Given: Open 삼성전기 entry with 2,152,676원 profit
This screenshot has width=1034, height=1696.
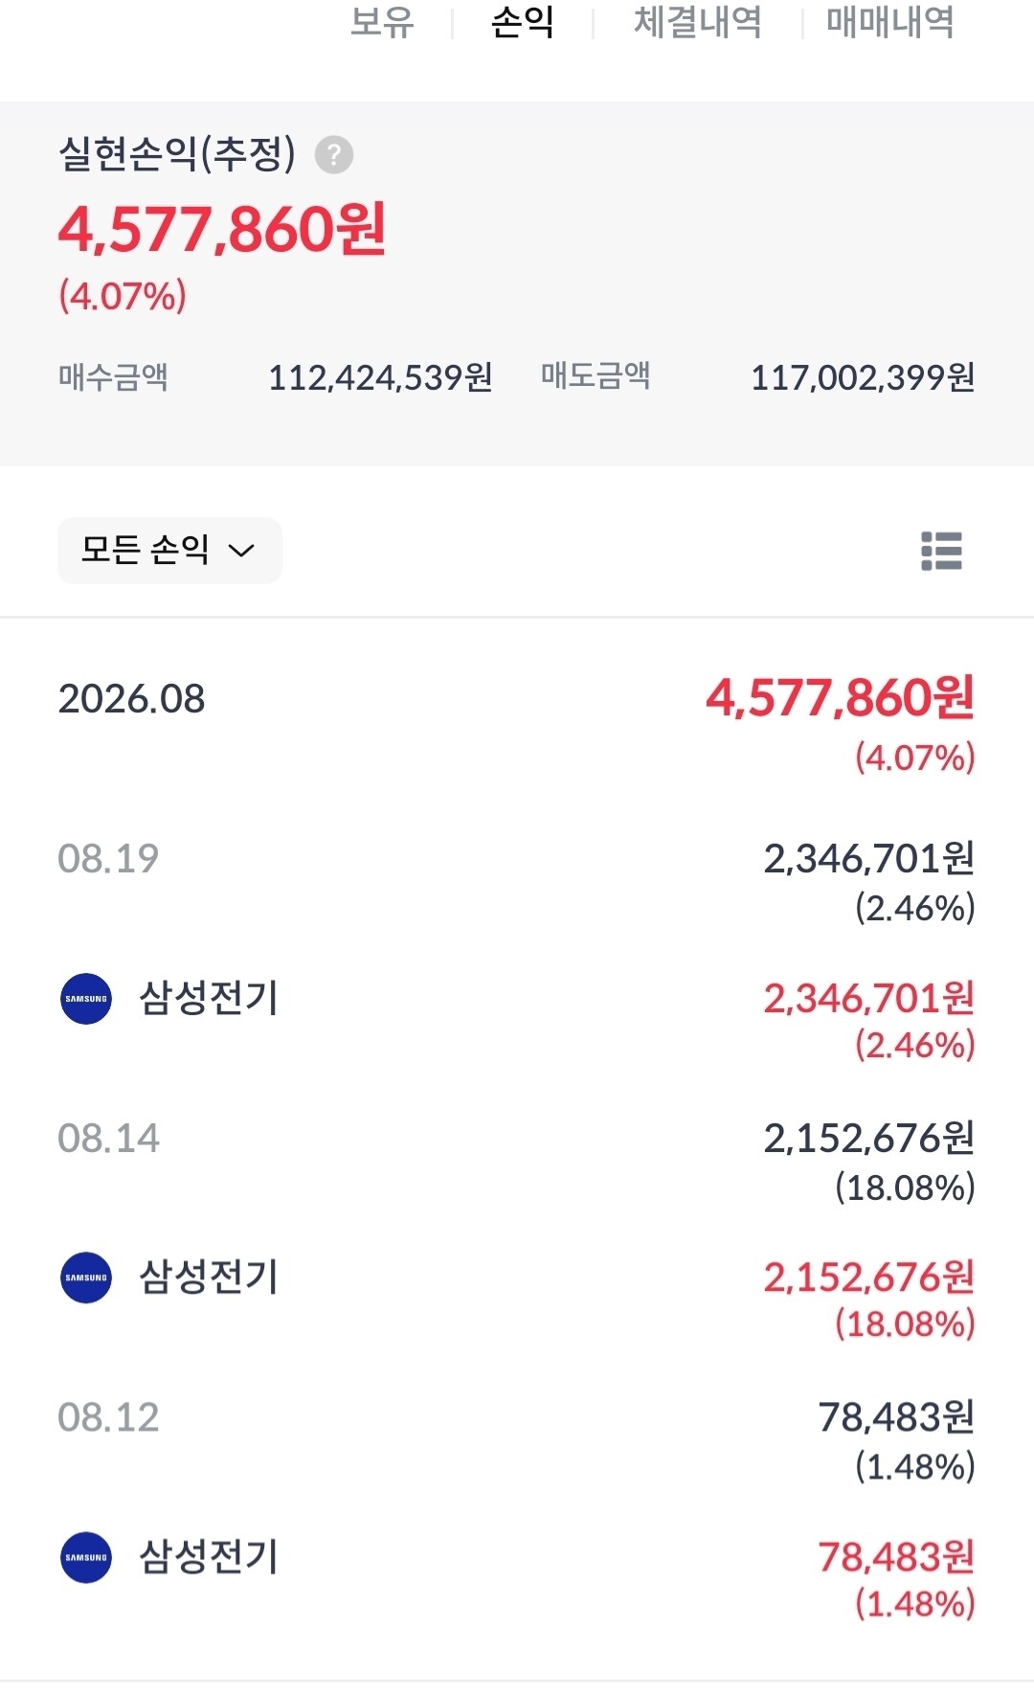Looking at the screenshot, I should point(517,1299).
